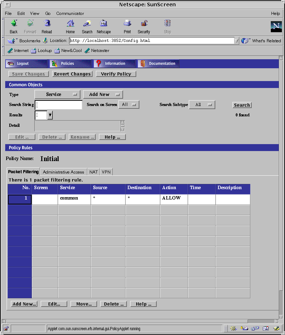Open the discussion groups status bar icon
This screenshot has height=335, width=285.
click(255, 328)
